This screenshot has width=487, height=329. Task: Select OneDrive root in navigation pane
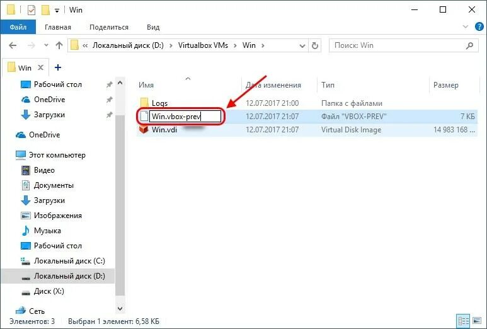pos(38,135)
